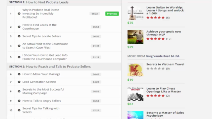Open An Actual Visit to the Courthouse lecture
Image resolution: width=212 pixels, height=119 pixels.
45,46
